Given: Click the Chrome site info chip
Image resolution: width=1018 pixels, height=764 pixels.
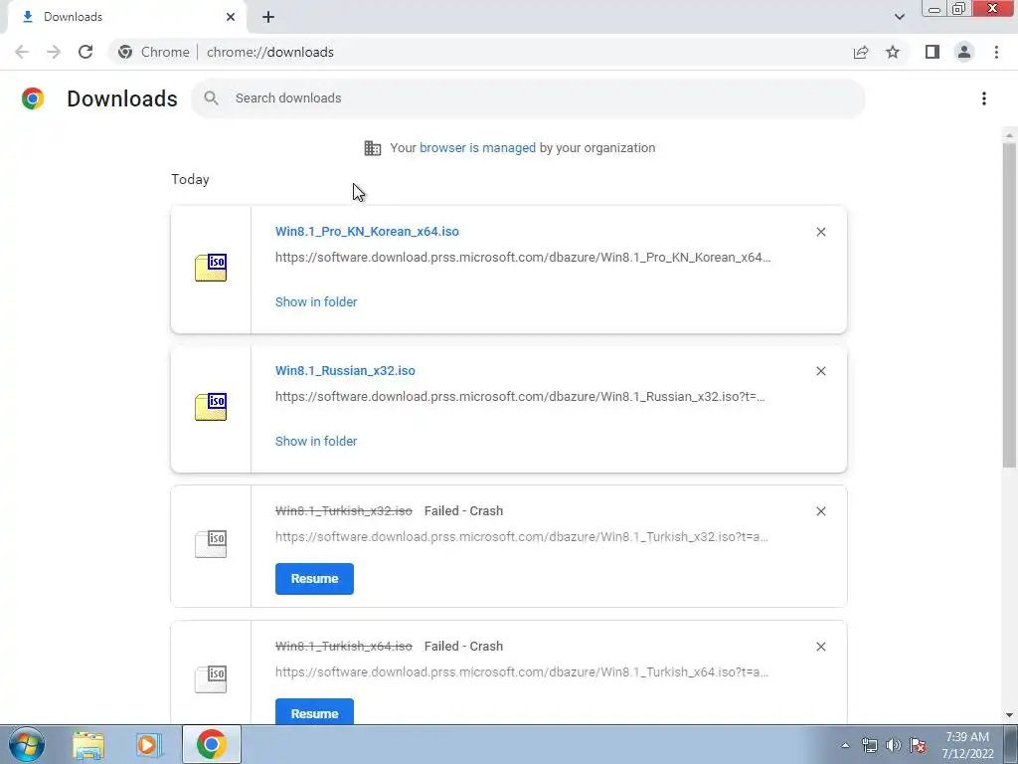Looking at the screenshot, I should [x=154, y=52].
